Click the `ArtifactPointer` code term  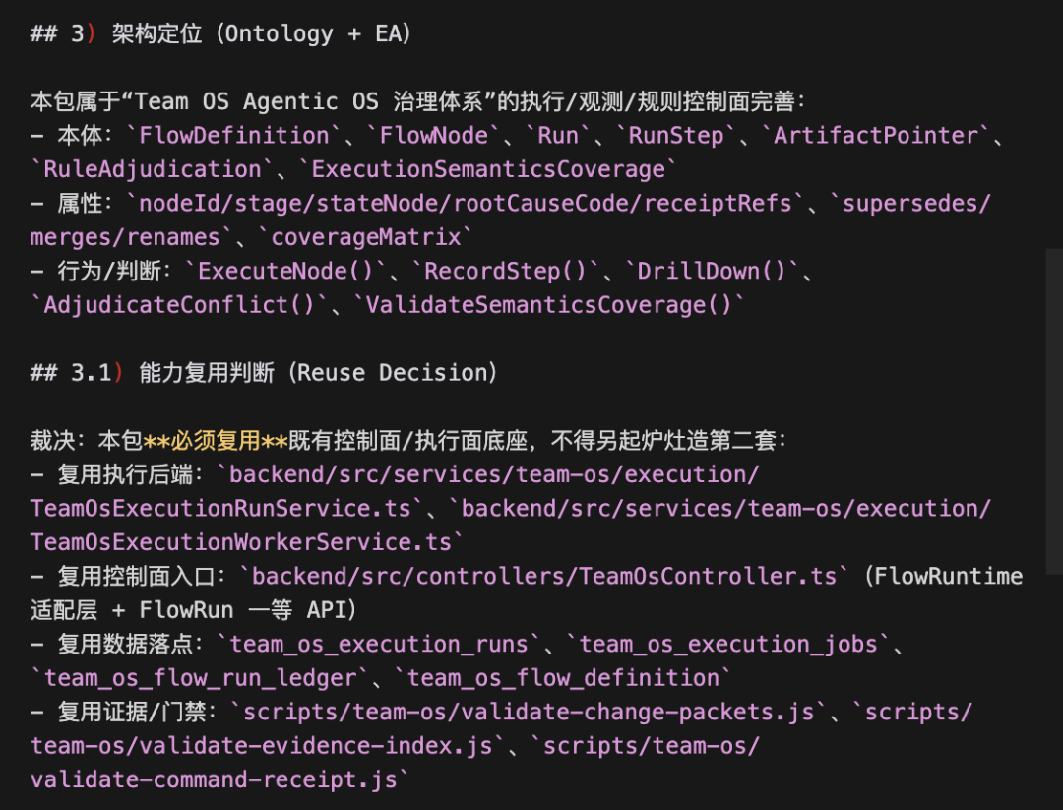point(877,136)
